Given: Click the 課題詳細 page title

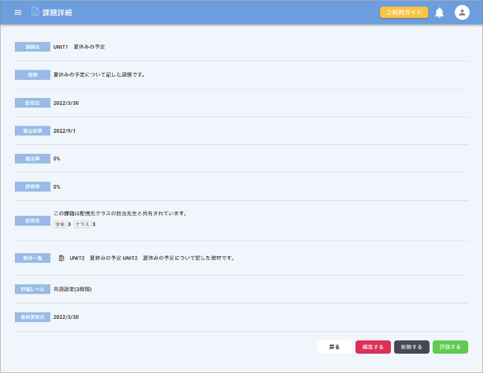Looking at the screenshot, I should (x=57, y=13).
